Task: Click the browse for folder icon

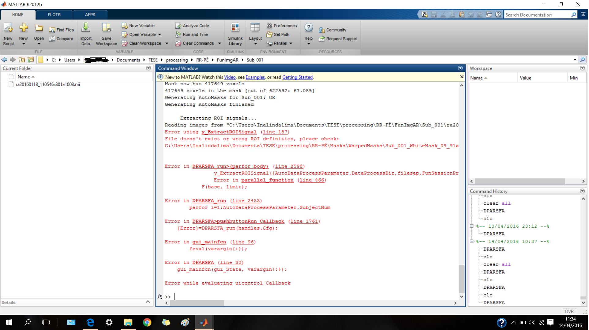Action: pos(31,60)
